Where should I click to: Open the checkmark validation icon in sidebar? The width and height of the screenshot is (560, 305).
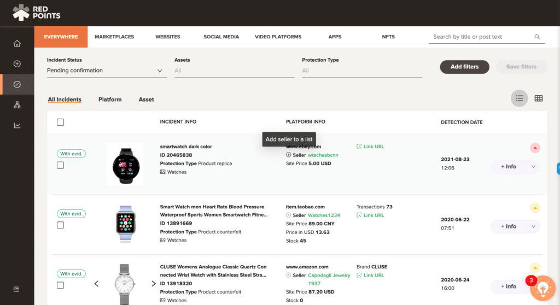click(17, 84)
